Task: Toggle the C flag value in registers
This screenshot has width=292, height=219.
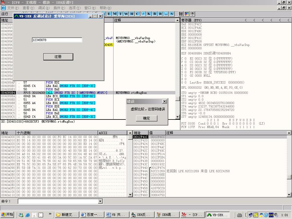Action: point(185,58)
